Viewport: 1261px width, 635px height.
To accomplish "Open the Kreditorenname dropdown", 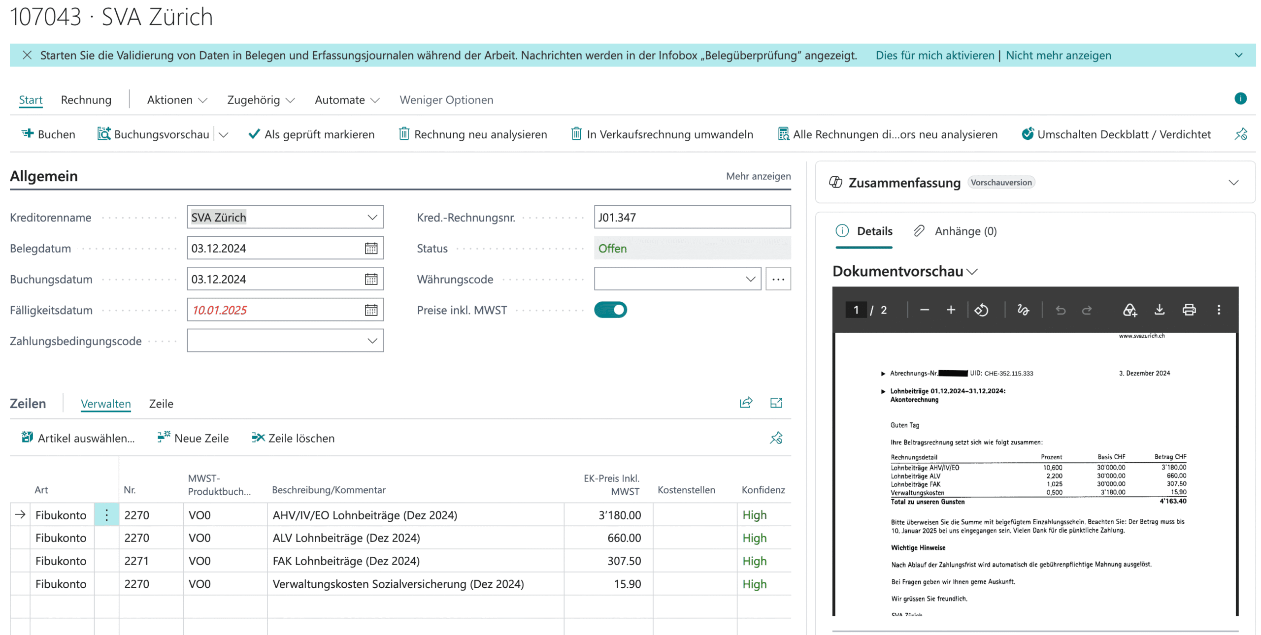I will coord(372,217).
